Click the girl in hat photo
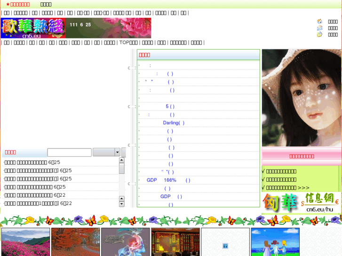 [x=302, y=98]
